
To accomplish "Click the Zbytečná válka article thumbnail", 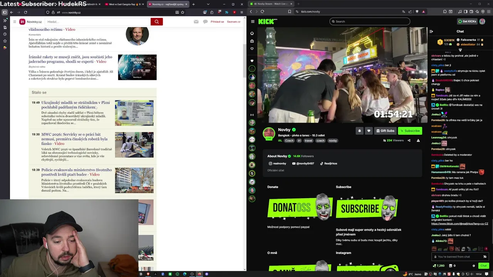I will pyautogui.click(x=137, y=67).
